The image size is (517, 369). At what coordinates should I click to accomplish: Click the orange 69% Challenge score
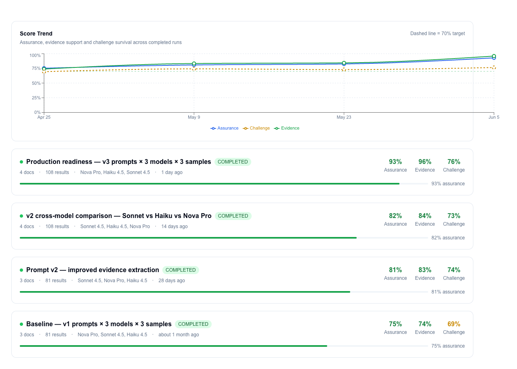[454, 324]
